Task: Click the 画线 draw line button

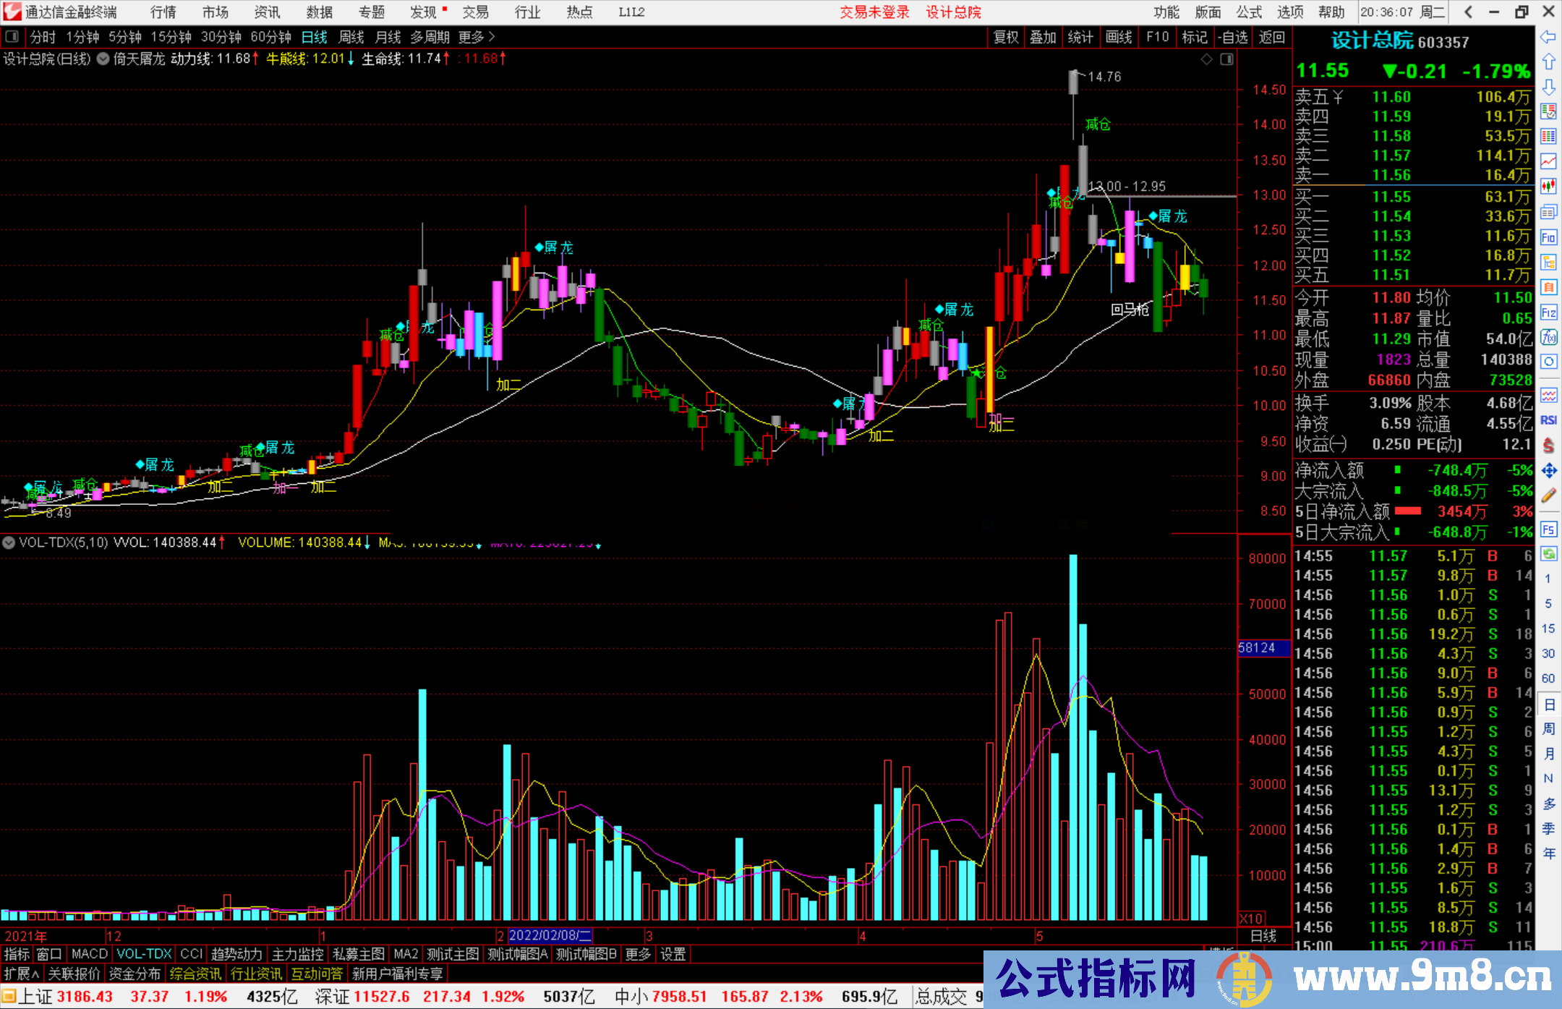Action: click(1118, 37)
